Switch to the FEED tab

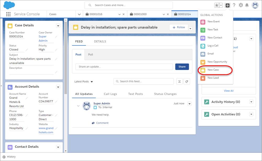point(79,41)
